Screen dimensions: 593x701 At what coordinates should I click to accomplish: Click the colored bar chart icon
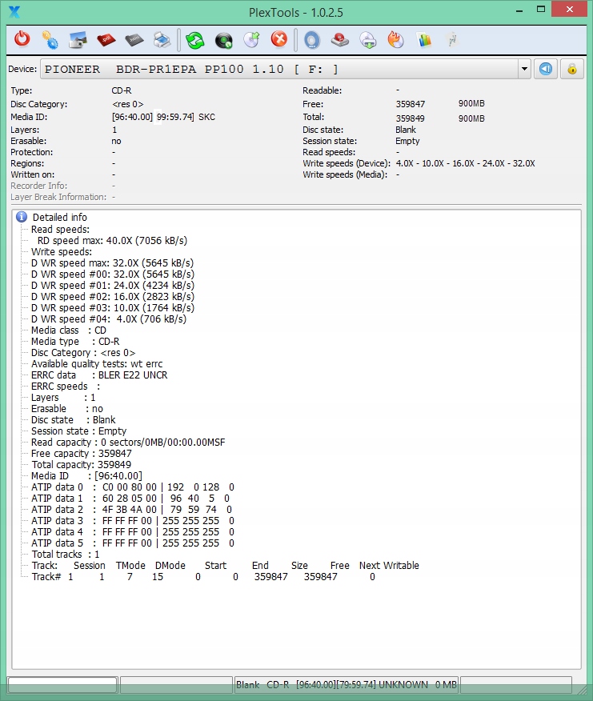(x=424, y=39)
